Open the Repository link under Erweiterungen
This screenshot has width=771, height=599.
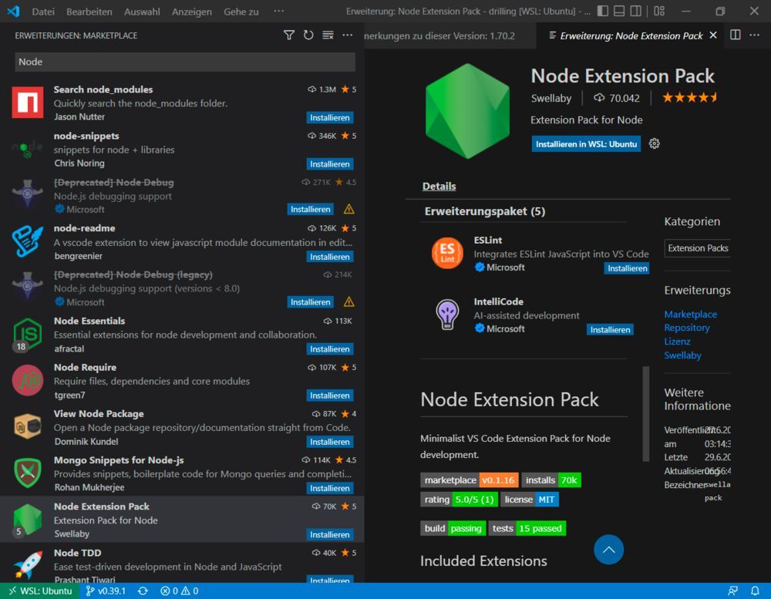(689, 327)
